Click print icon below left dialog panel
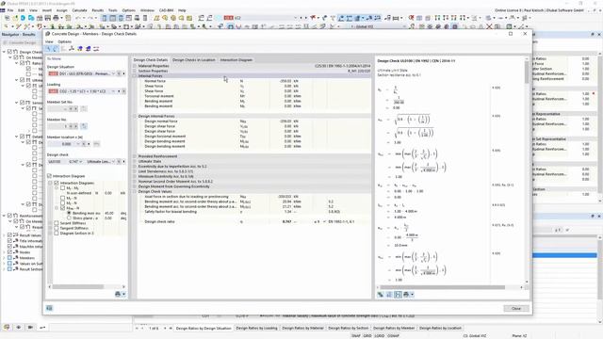Image resolution: width=603 pixels, height=339 pixels. pyautogui.click(x=118, y=294)
